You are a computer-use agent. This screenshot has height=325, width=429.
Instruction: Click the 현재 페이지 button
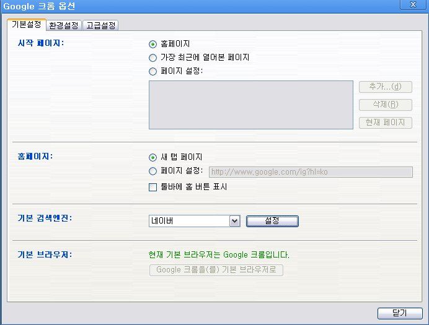coord(385,123)
